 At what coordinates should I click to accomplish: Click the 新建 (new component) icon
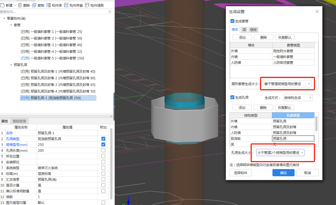[x=2, y=5]
